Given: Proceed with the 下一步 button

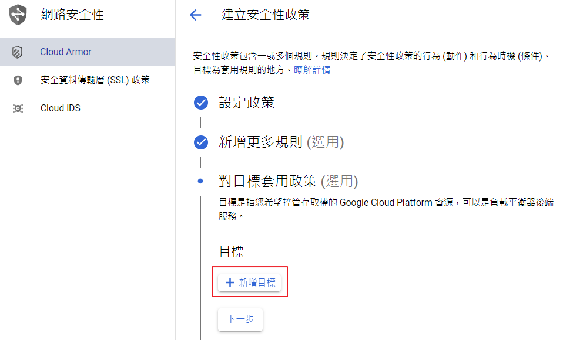Looking at the screenshot, I should coord(240,319).
